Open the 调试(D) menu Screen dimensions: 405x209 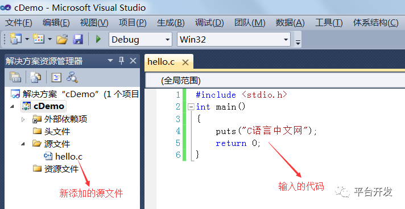point(209,23)
